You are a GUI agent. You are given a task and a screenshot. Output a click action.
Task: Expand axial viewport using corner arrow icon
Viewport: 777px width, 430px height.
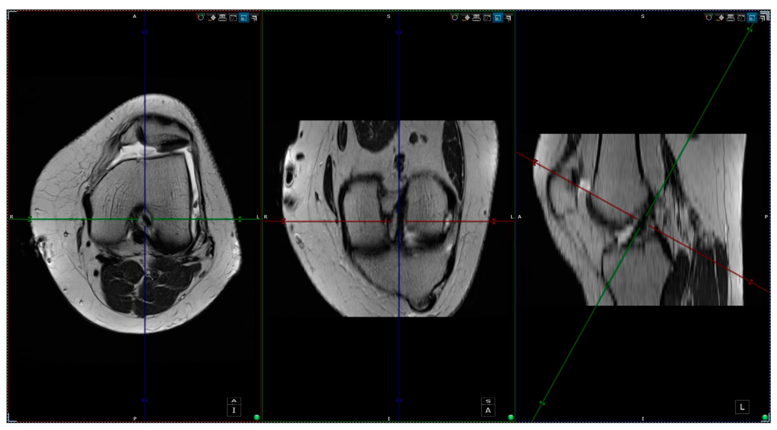coord(254,18)
